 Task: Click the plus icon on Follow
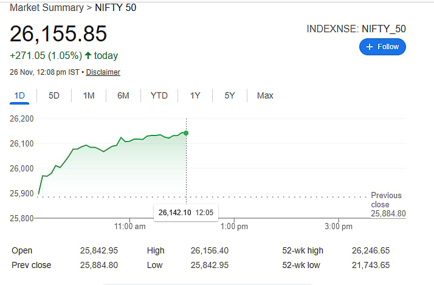(x=369, y=47)
